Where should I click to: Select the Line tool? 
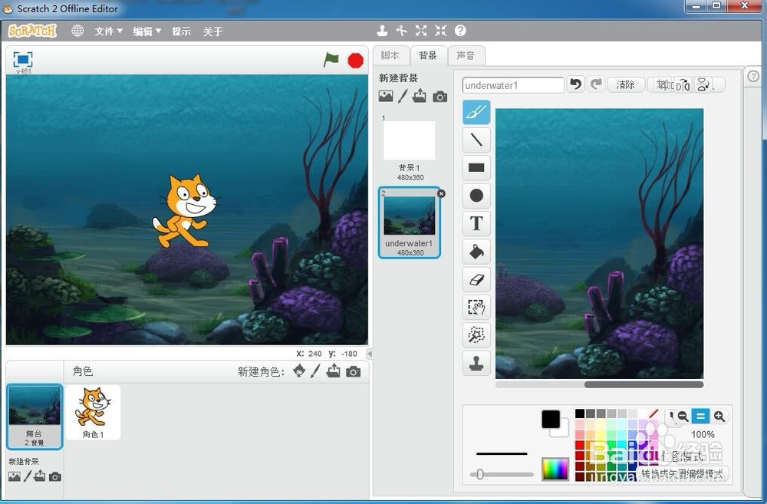[x=476, y=140]
